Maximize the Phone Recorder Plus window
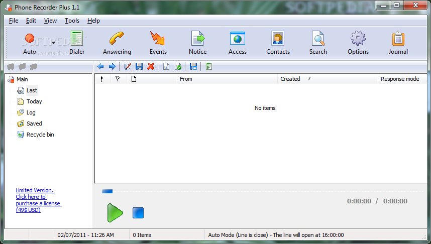431x244 pixels. 397,5
